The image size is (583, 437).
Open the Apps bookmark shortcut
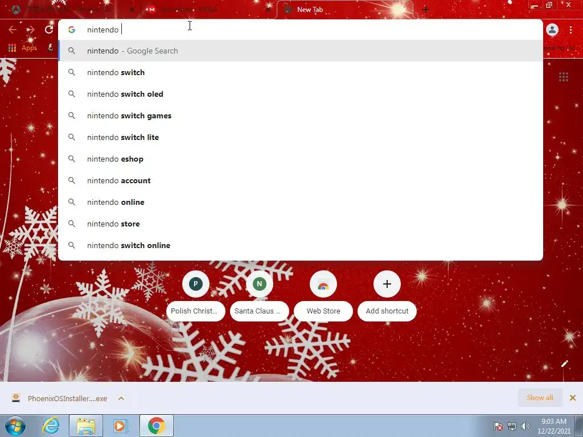point(23,48)
